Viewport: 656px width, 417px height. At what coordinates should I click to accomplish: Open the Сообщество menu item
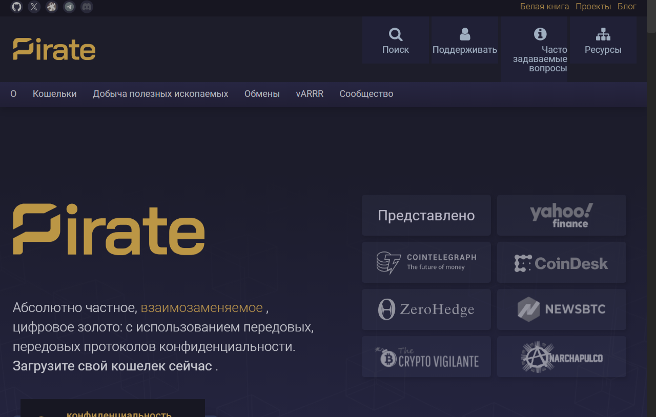(x=366, y=94)
